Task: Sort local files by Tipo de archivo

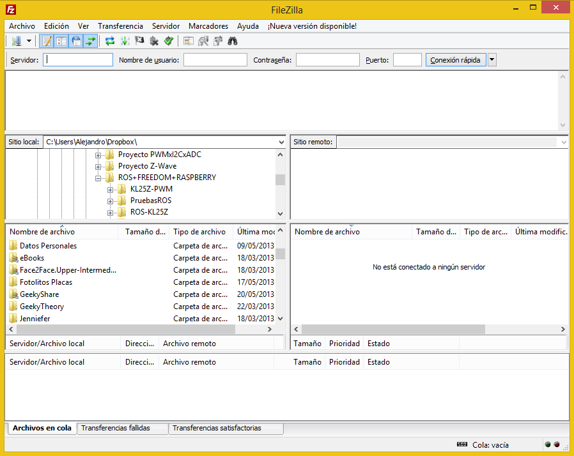Action: (x=201, y=232)
